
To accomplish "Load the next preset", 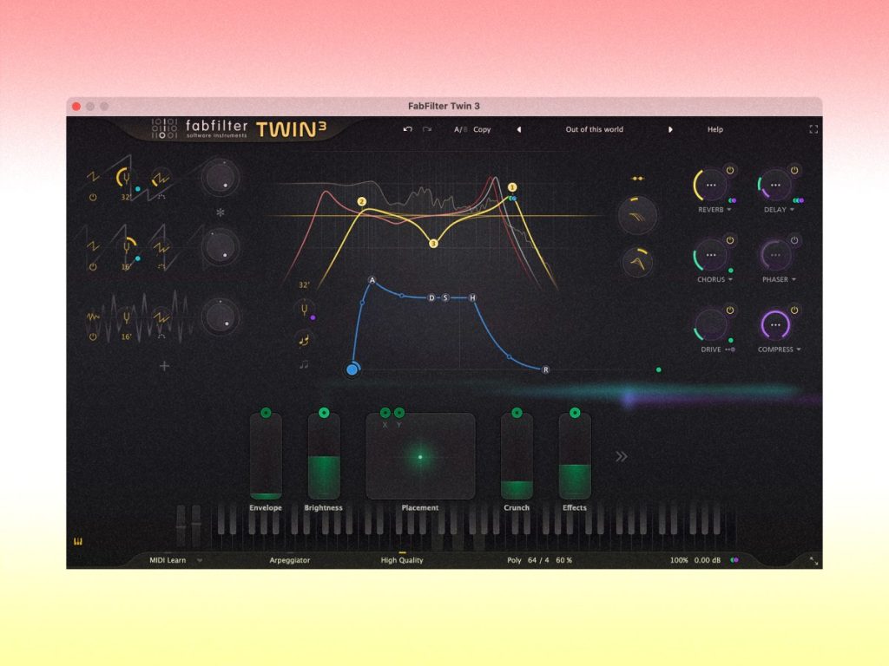I will pos(670,129).
